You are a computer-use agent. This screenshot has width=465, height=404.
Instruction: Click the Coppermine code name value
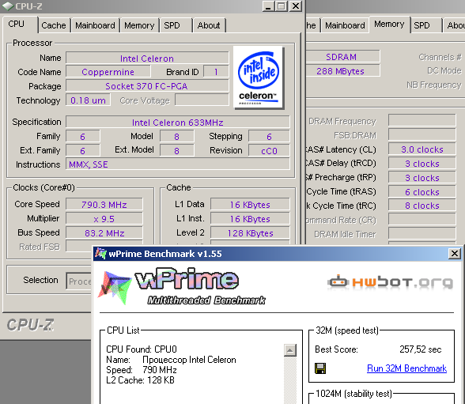click(108, 72)
